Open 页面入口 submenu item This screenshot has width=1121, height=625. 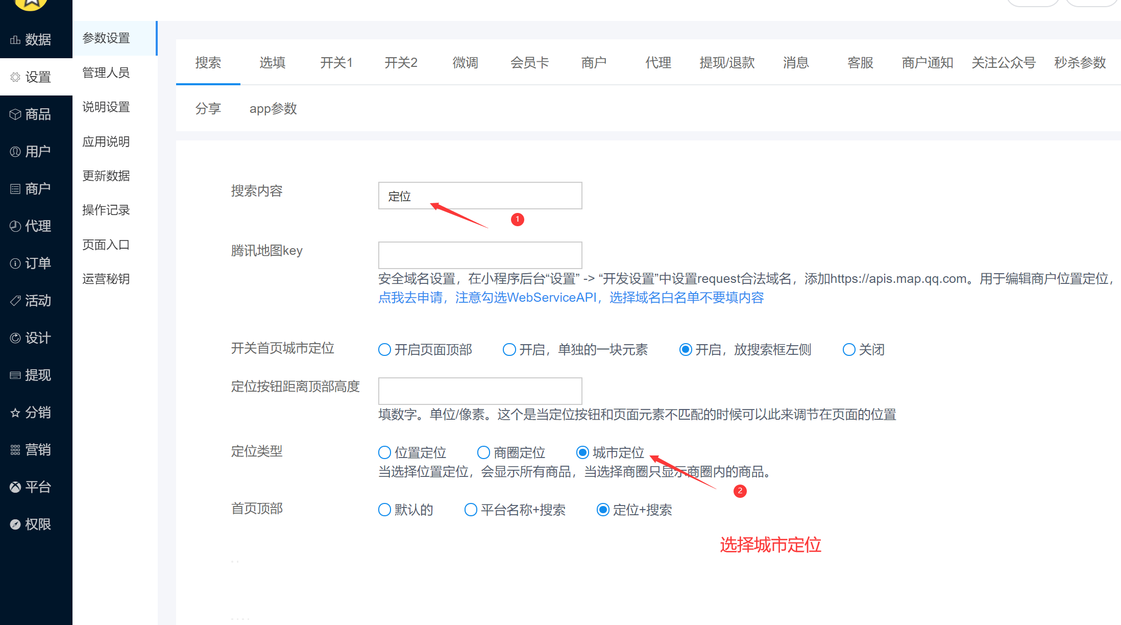[x=115, y=245]
